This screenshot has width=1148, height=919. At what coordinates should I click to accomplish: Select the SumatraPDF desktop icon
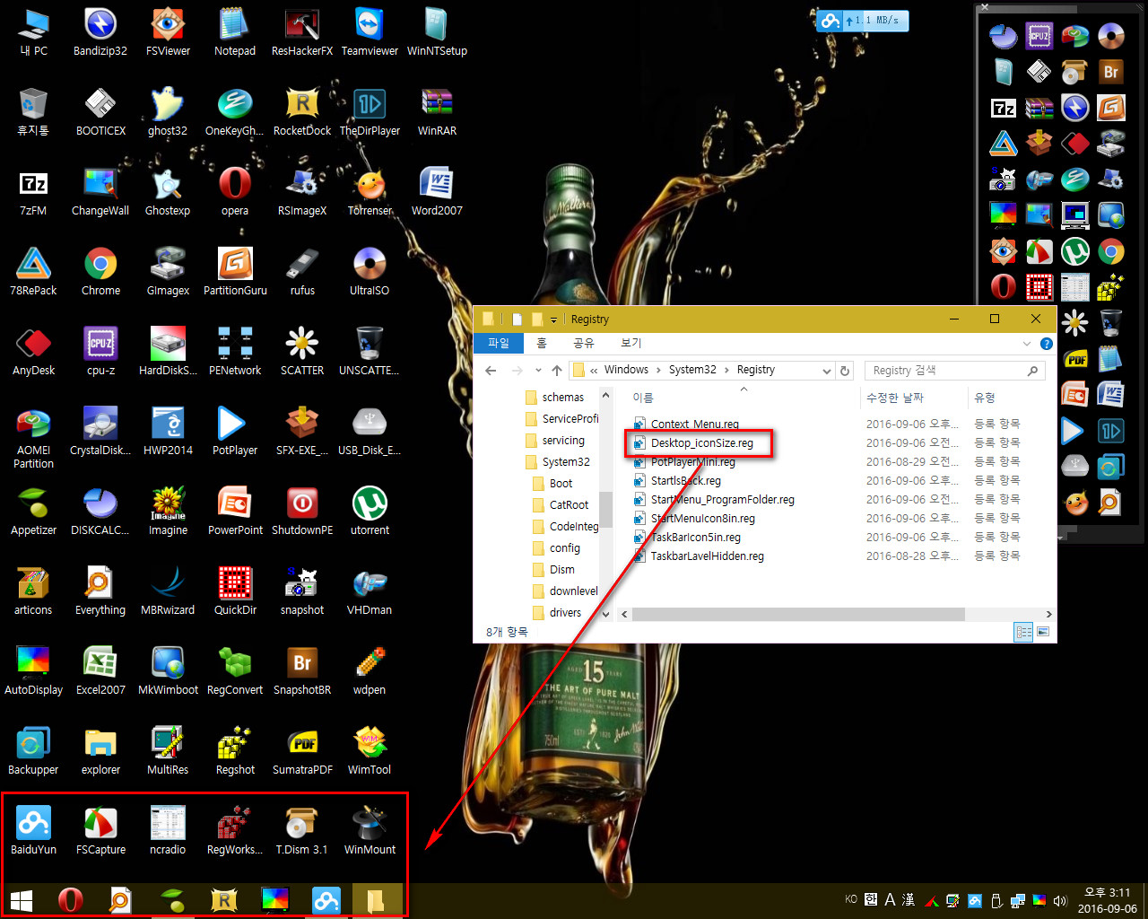(302, 751)
